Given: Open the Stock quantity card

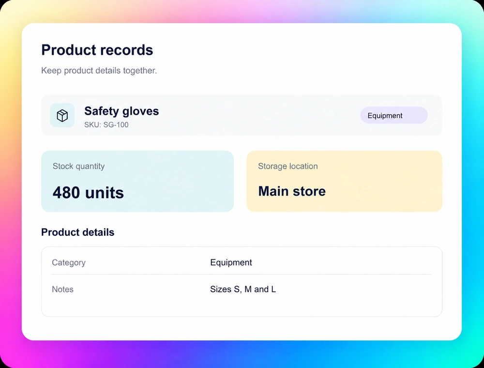Looking at the screenshot, I should (x=137, y=181).
